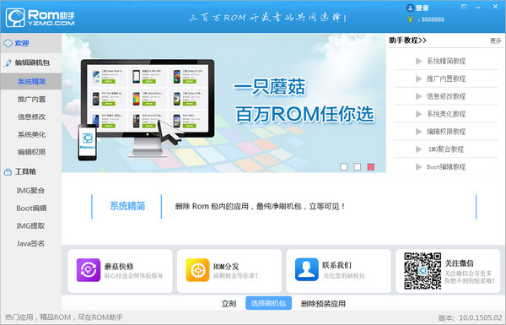Click the purple 蘑菇快修 icon
Image resolution: width=506 pixels, height=325 pixels.
pyautogui.click(x=88, y=270)
